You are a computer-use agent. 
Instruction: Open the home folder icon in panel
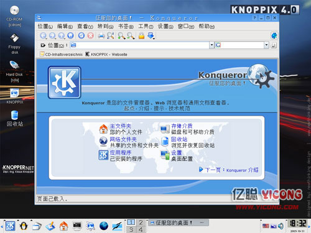(x=63, y=226)
